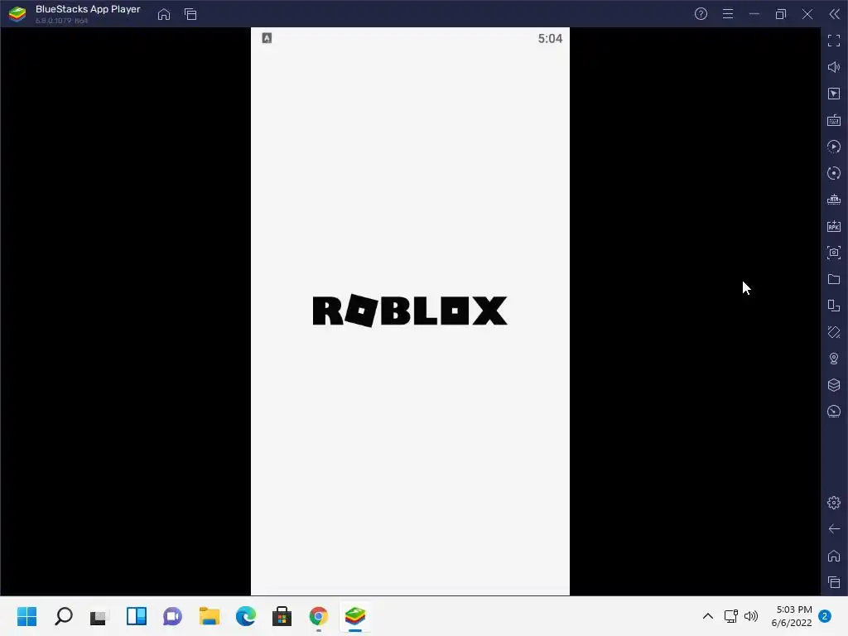Open Task View on the taskbar
Image resolution: width=848 pixels, height=636 pixels.
tap(99, 616)
